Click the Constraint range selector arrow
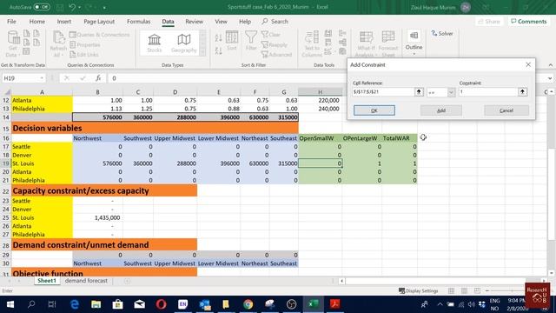 click(x=522, y=92)
